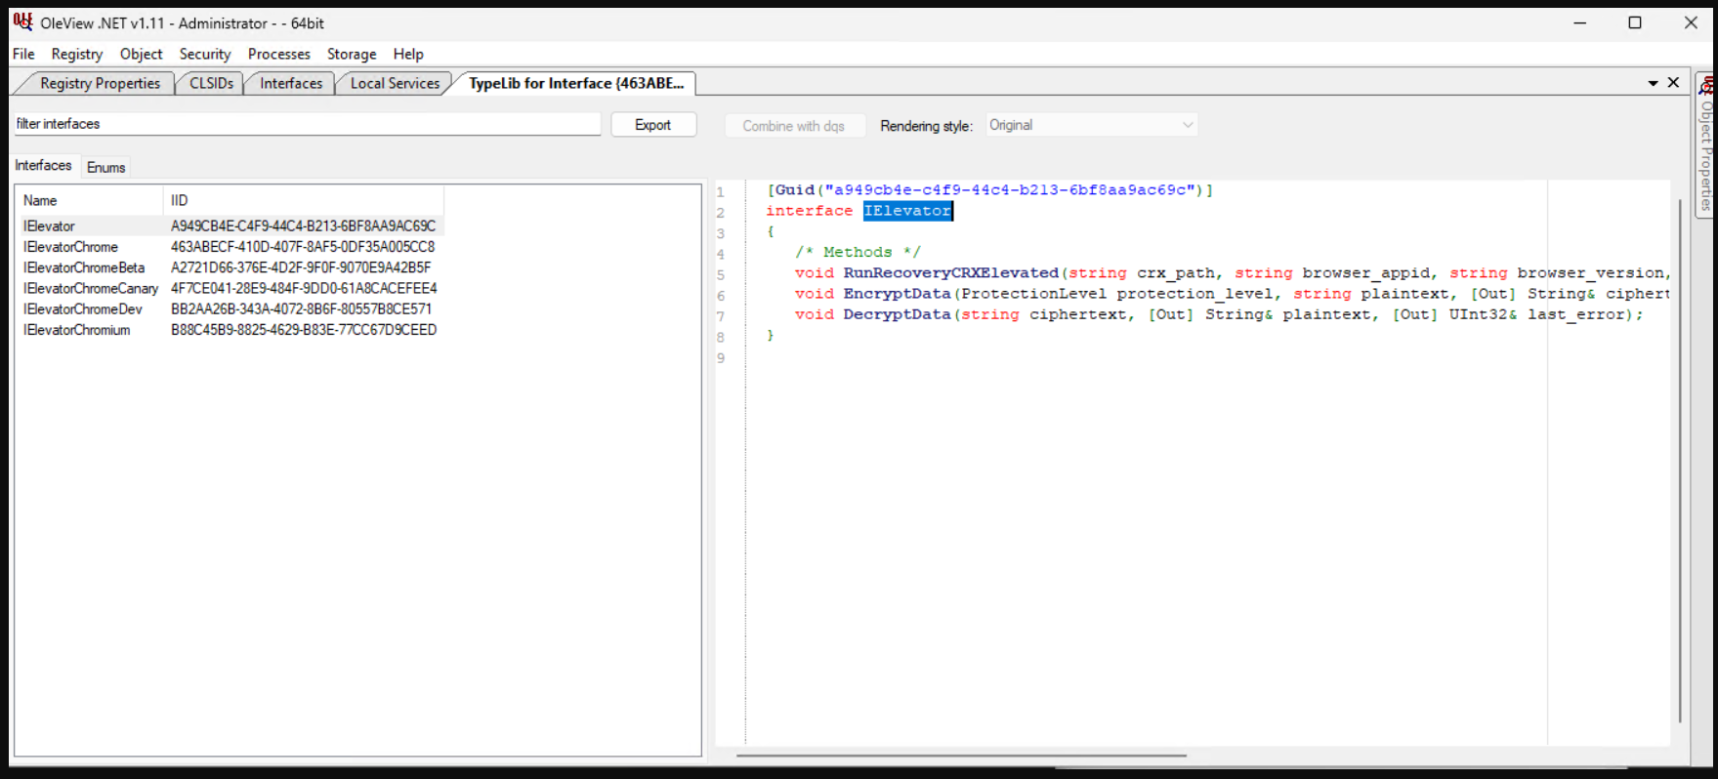
Task: Open the Rendering style combo box
Action: tap(1090, 125)
